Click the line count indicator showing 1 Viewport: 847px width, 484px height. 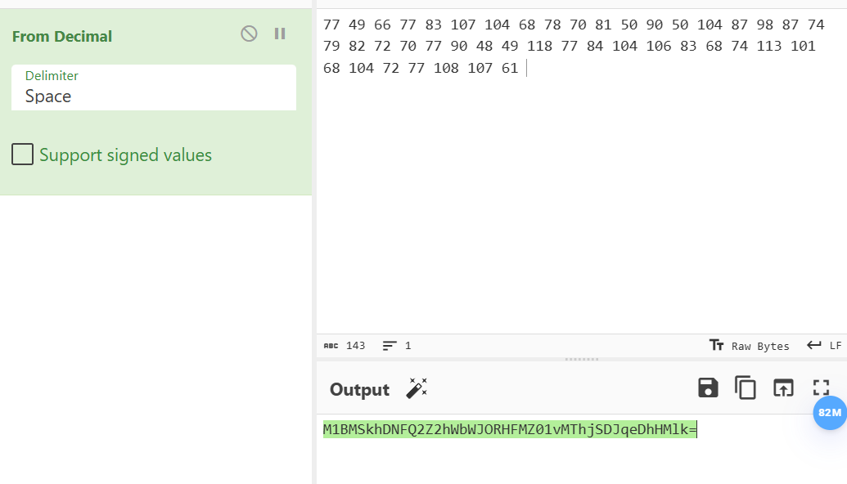397,346
